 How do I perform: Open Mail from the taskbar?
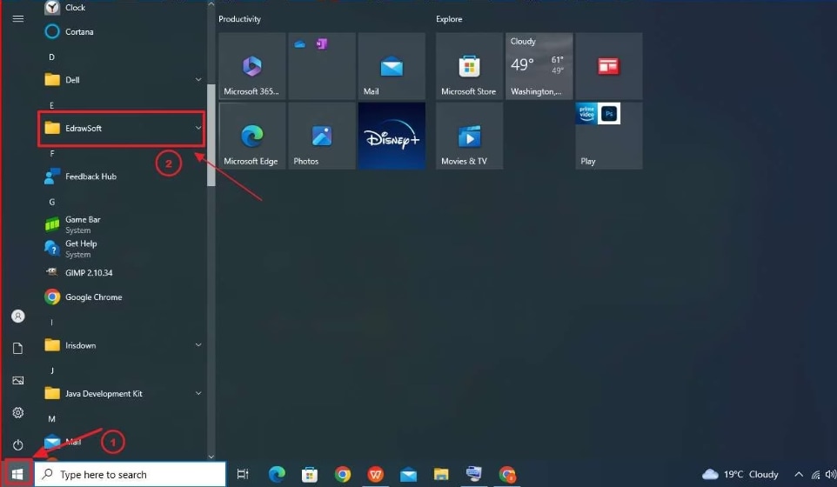click(408, 474)
